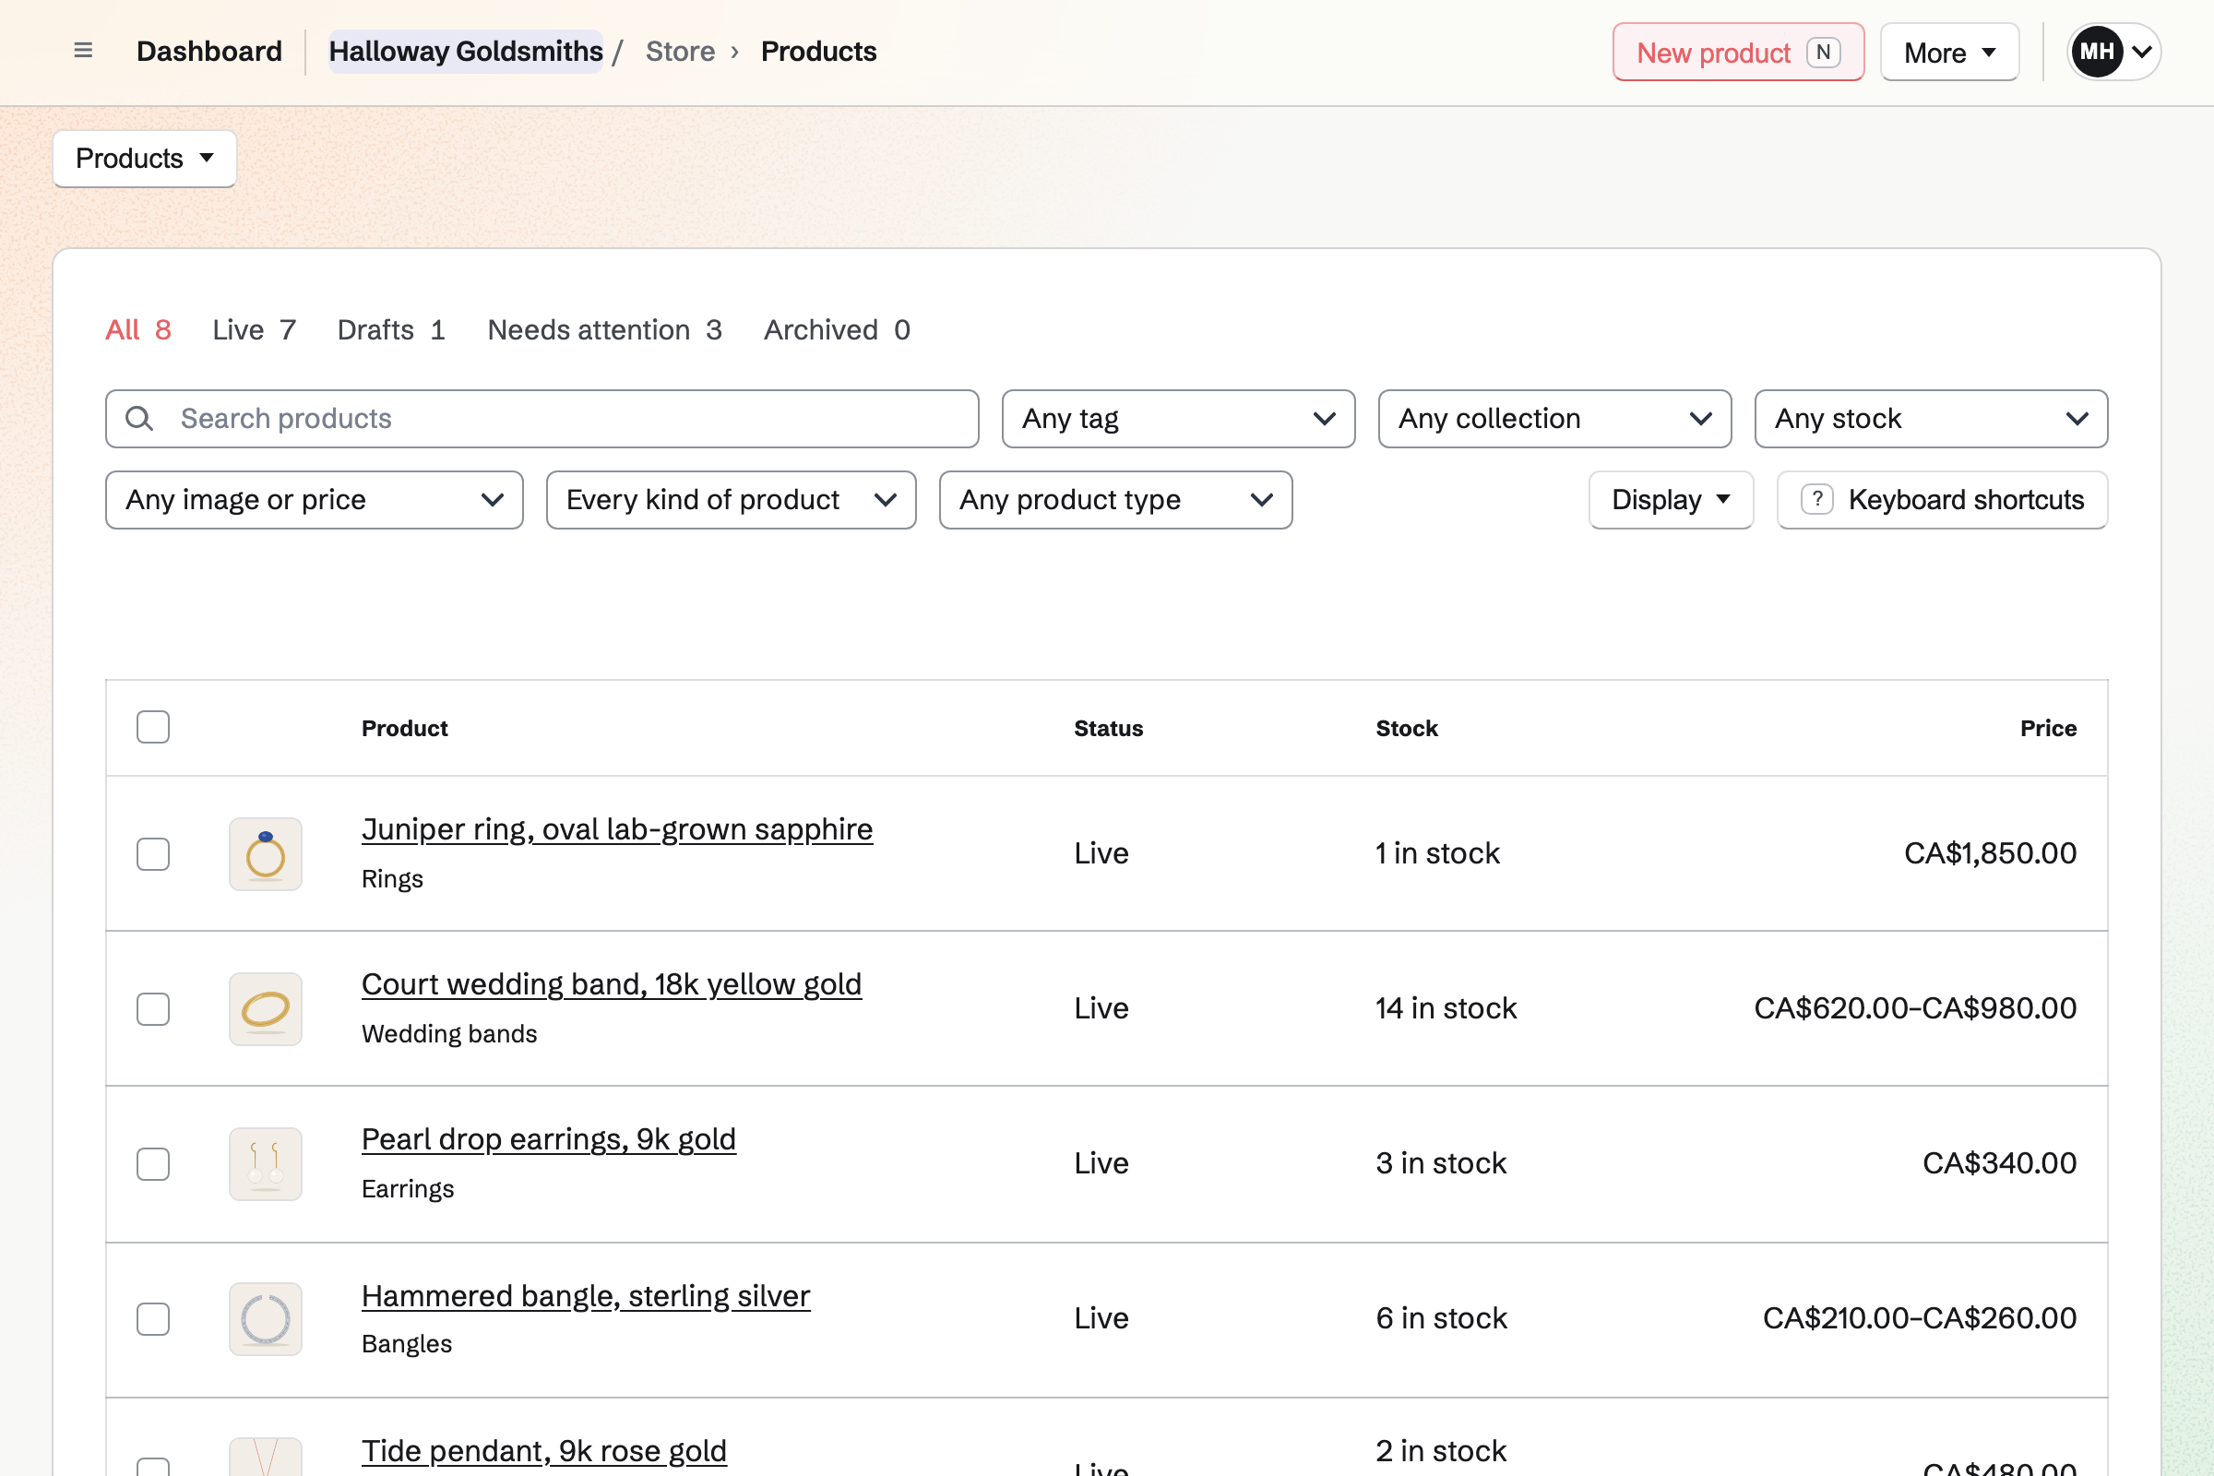
Task: Switch to the Drafts tab
Action: [x=390, y=329]
